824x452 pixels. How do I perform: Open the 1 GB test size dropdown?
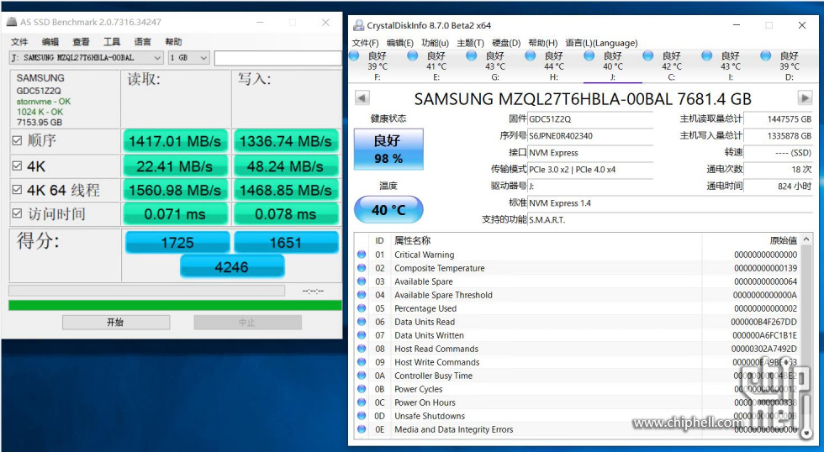click(188, 58)
